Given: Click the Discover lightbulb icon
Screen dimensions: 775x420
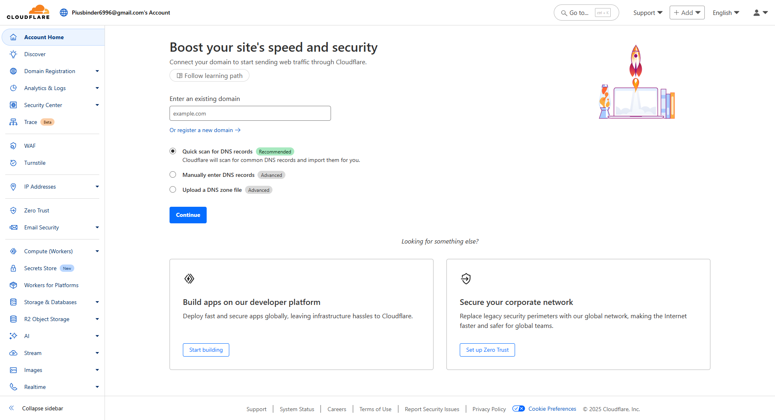Looking at the screenshot, I should click(13, 54).
